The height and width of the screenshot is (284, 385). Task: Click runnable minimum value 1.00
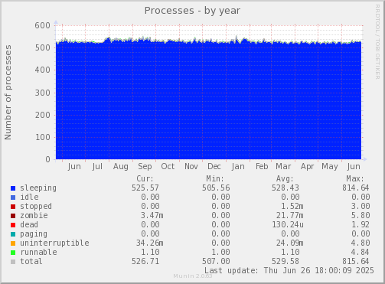[x=220, y=252]
